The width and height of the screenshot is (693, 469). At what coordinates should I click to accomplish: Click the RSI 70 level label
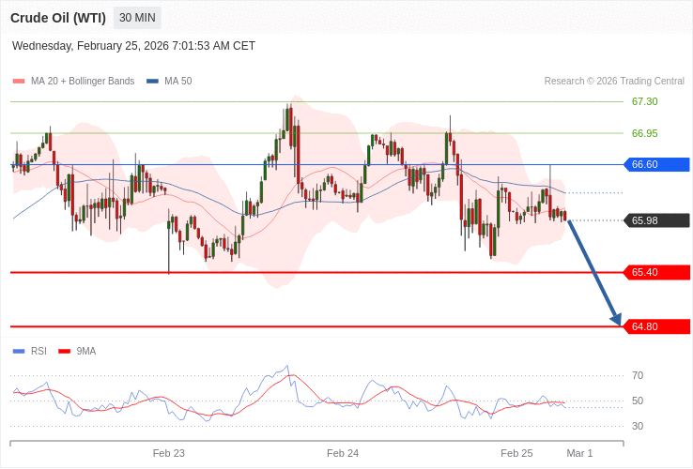(x=638, y=376)
